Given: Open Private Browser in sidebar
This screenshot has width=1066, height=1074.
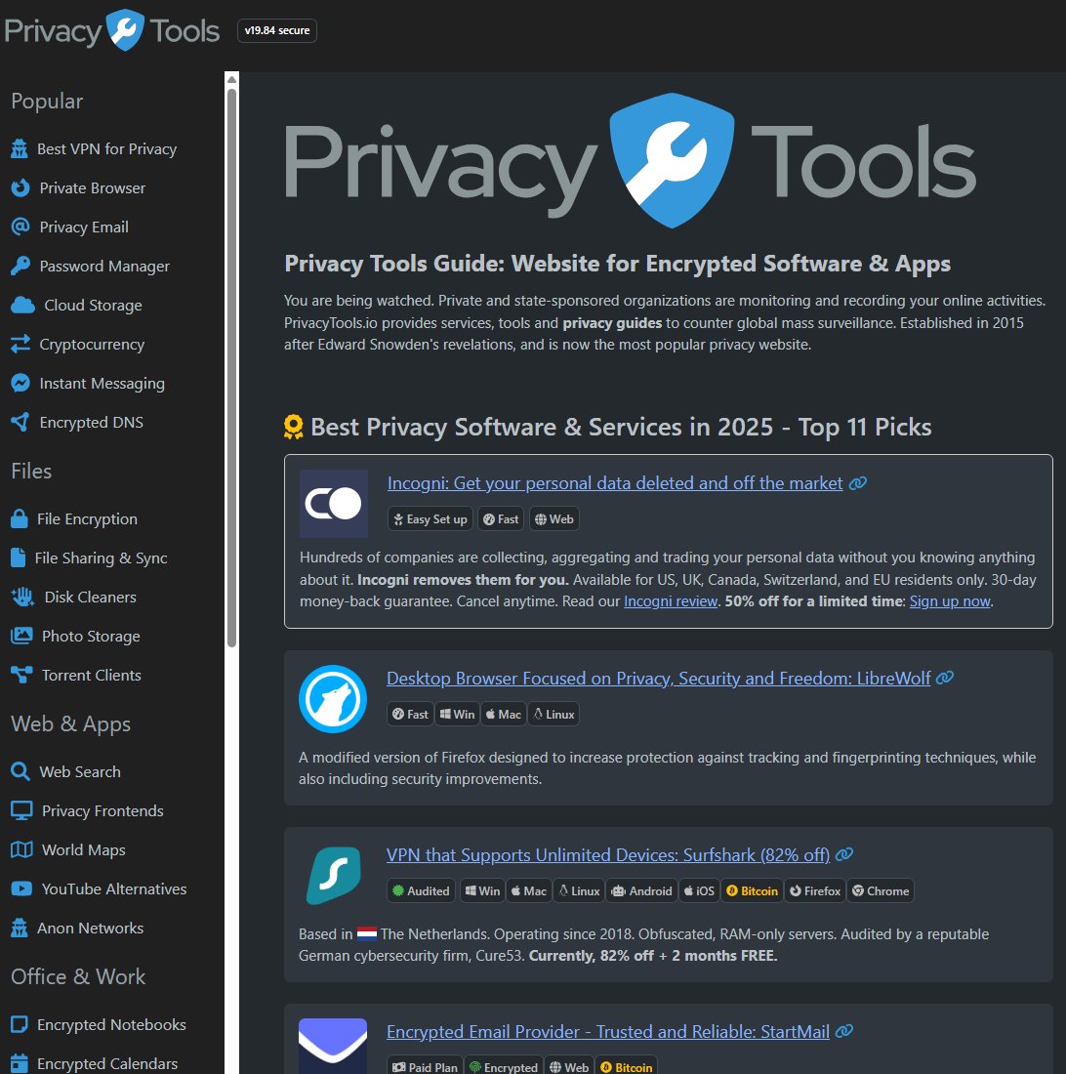Looking at the screenshot, I should 93,187.
